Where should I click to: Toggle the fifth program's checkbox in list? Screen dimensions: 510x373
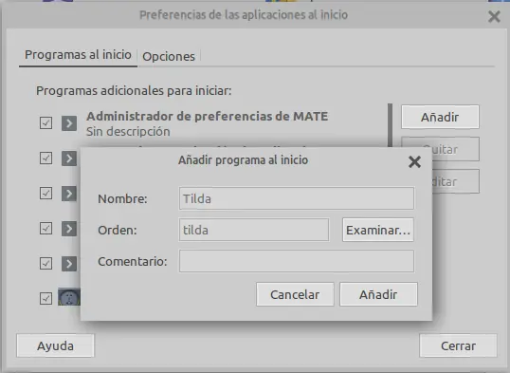point(46,263)
